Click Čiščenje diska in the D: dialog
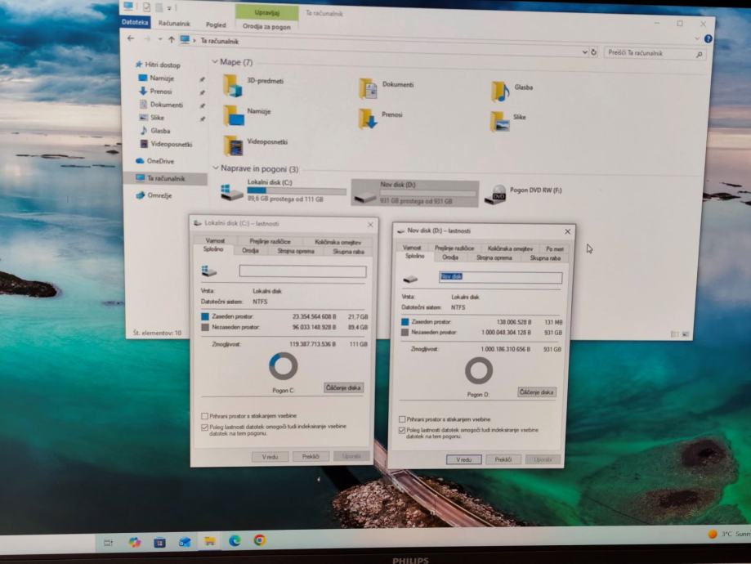The height and width of the screenshot is (564, 751). click(x=536, y=392)
